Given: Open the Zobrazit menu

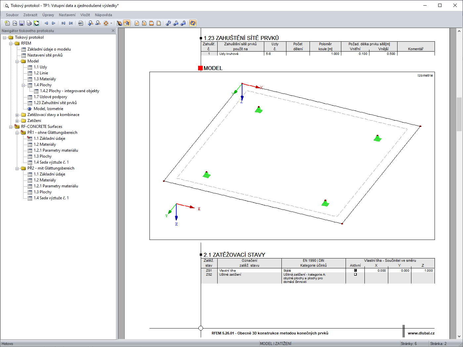Looking at the screenshot, I should (x=30, y=15).
